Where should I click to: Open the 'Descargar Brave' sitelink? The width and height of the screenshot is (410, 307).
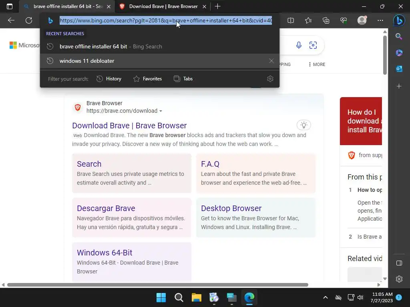[106, 208]
